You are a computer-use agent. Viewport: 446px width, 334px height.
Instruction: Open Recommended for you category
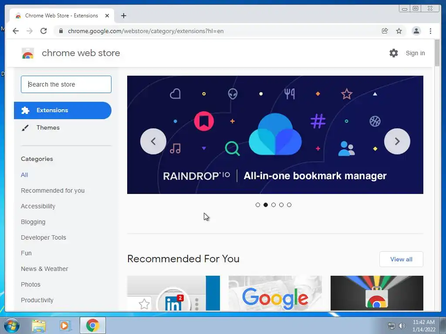(53, 190)
